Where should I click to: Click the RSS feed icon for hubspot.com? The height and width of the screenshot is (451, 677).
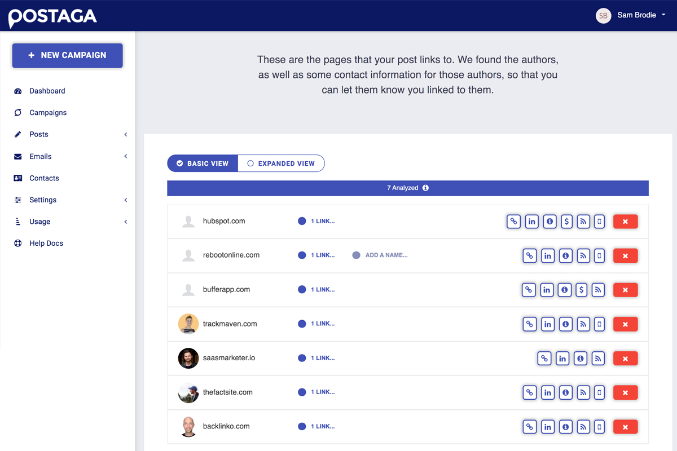pos(583,222)
